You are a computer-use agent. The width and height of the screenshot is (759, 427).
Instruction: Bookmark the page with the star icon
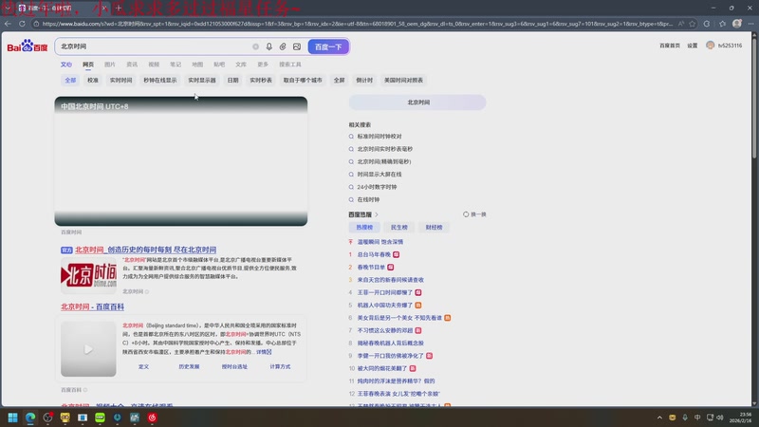pyautogui.click(x=693, y=23)
